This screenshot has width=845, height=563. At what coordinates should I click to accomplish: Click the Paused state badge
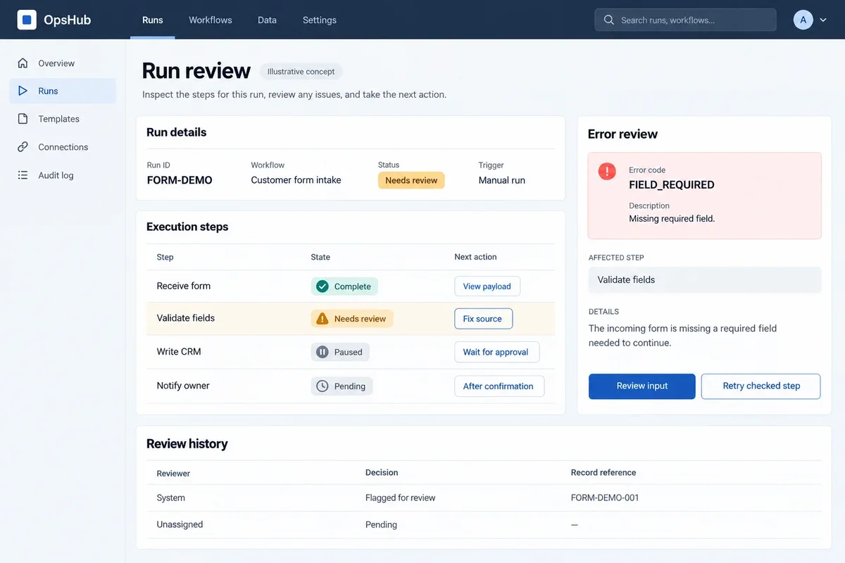340,352
